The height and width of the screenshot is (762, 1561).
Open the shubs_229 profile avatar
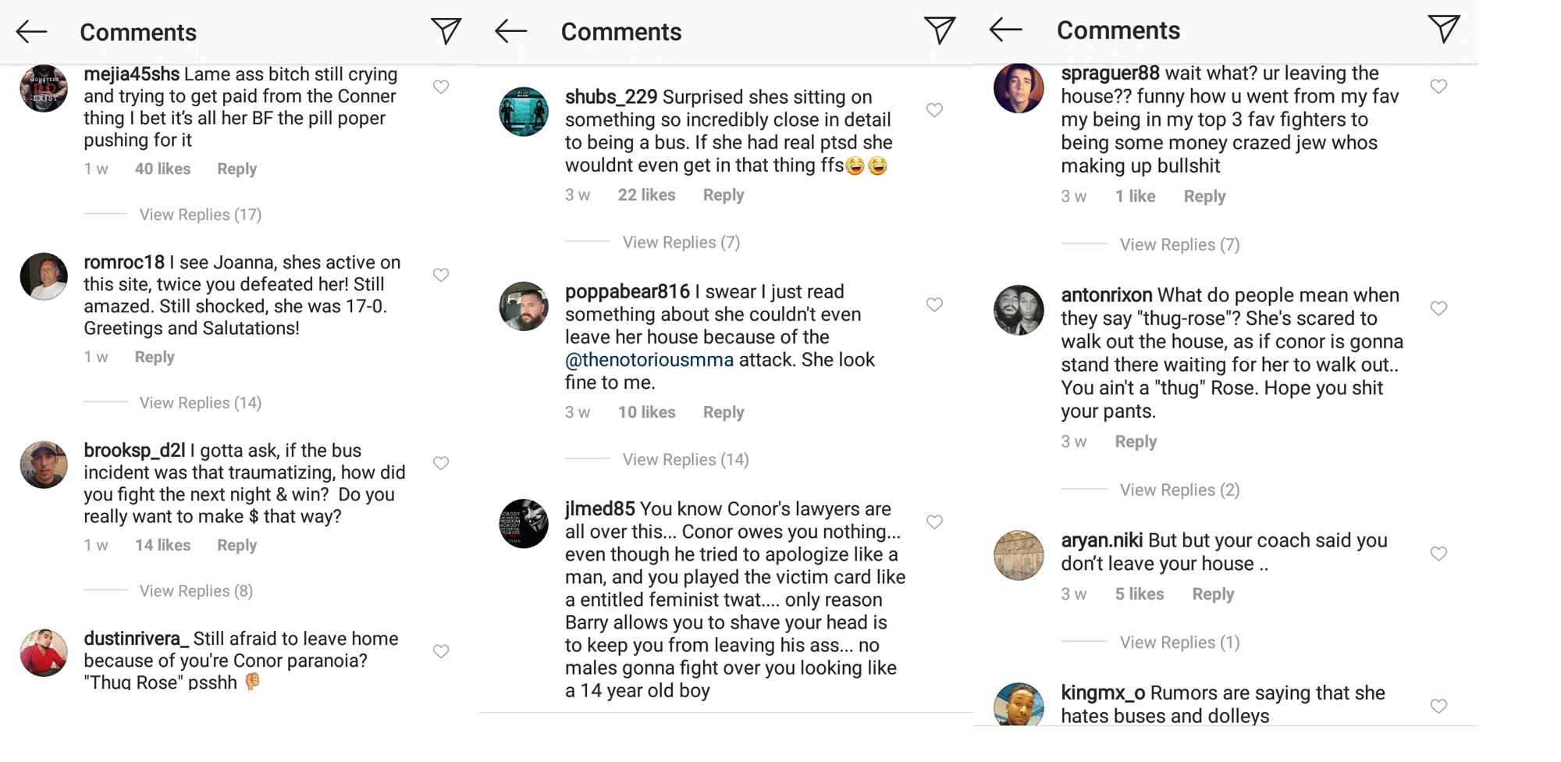click(x=524, y=112)
